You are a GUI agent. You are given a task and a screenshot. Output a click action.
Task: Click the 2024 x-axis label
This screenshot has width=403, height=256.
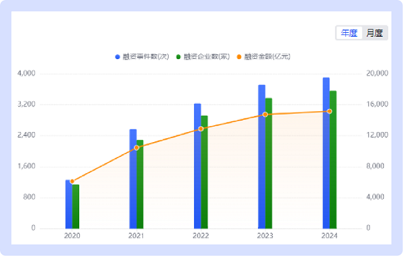coord(330,236)
